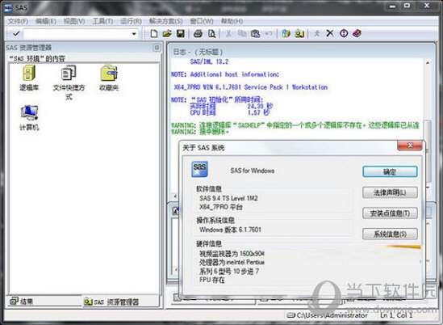Viewport: 443px width, 325px height.
Task: Click the 安装点信息(T) button
Action: [390, 213]
